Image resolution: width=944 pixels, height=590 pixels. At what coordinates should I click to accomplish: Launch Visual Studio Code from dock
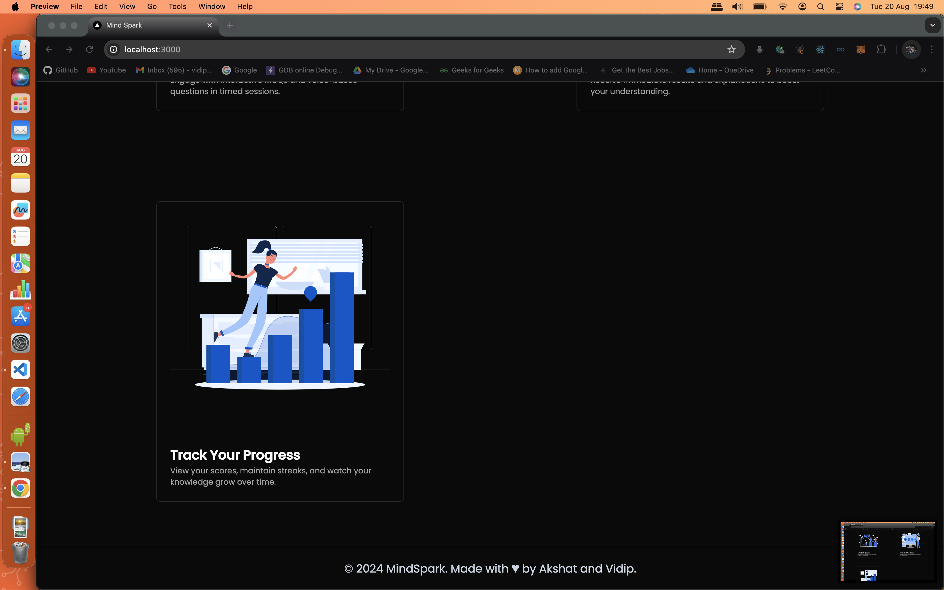click(x=20, y=369)
